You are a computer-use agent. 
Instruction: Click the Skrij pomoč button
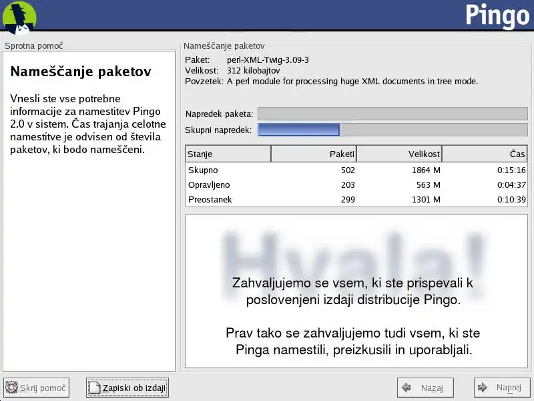(x=37, y=388)
